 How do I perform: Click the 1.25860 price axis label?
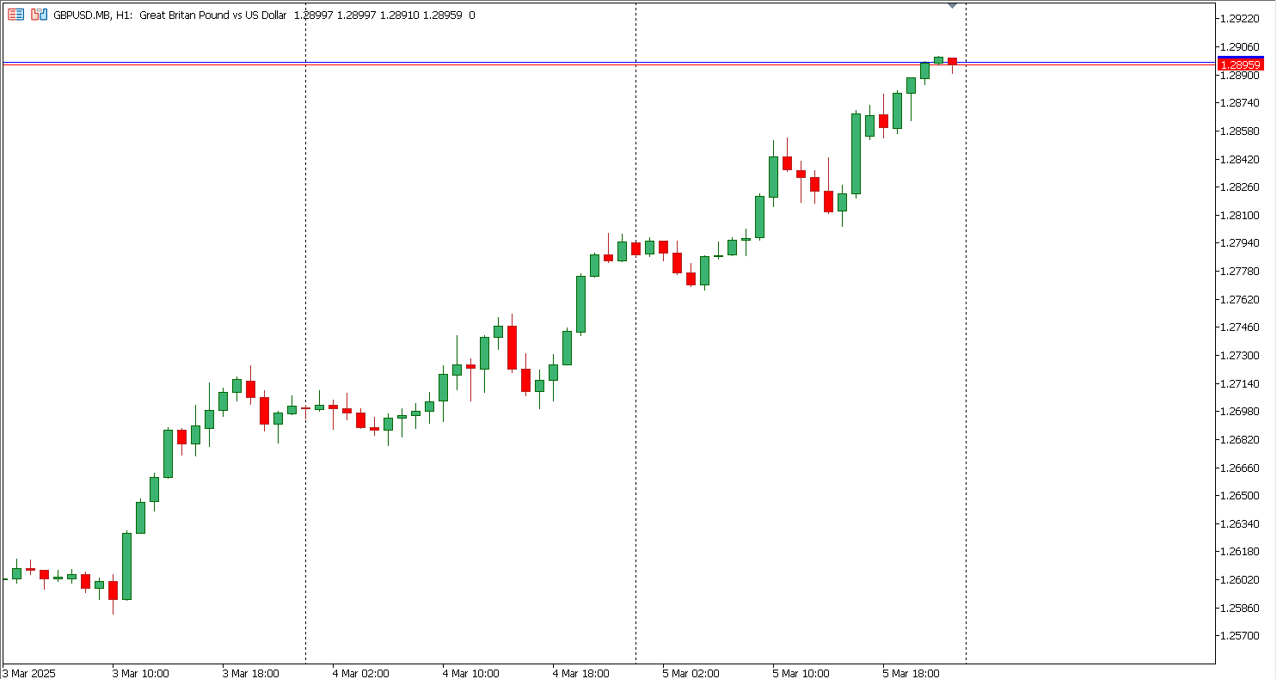1239,609
